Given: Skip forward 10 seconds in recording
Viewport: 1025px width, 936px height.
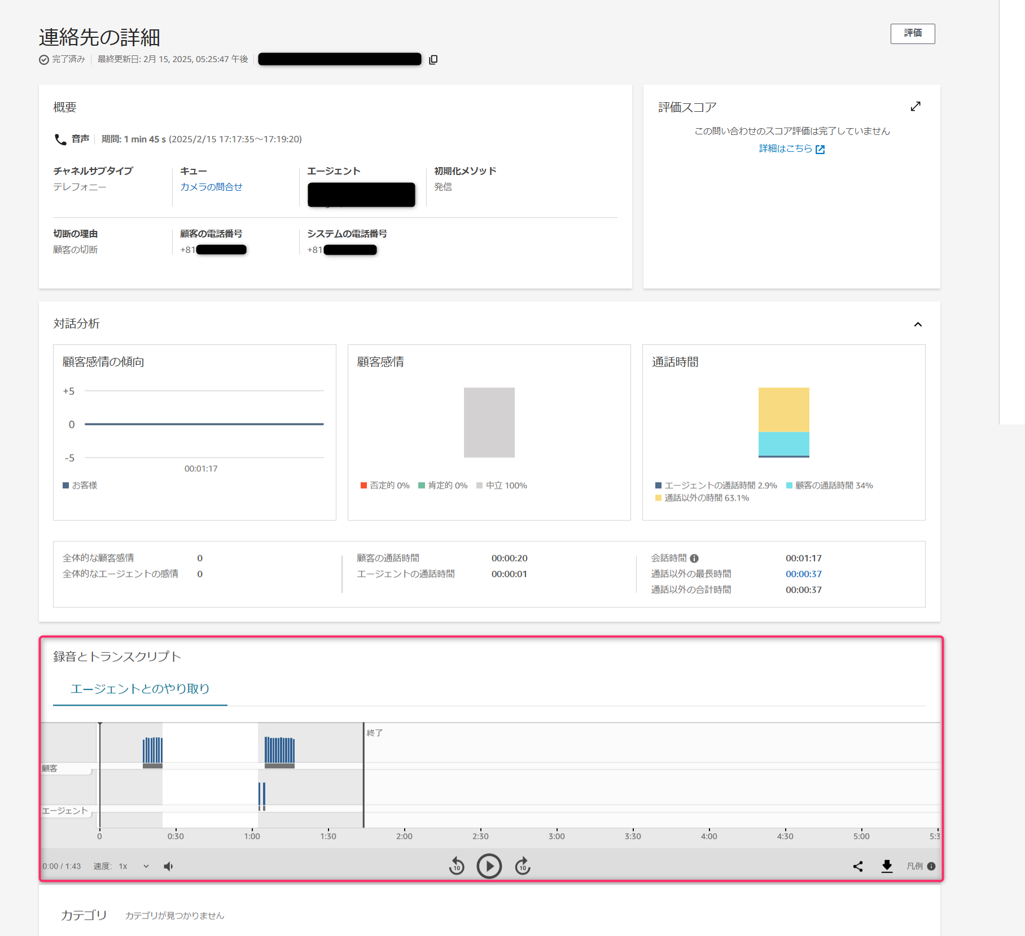Looking at the screenshot, I should tap(523, 866).
